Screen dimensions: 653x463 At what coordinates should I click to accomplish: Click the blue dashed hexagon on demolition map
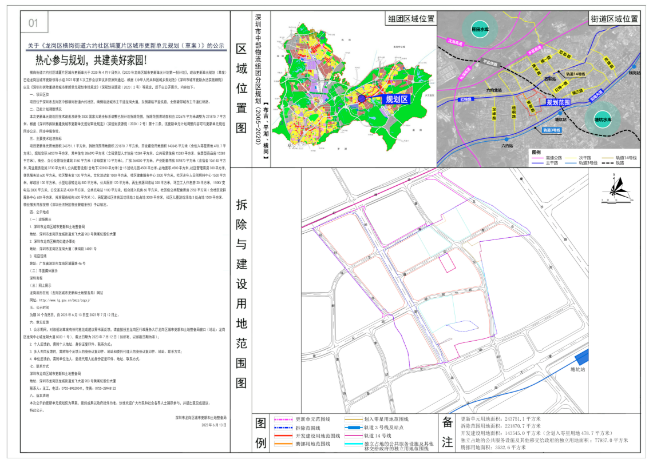click(x=462, y=326)
